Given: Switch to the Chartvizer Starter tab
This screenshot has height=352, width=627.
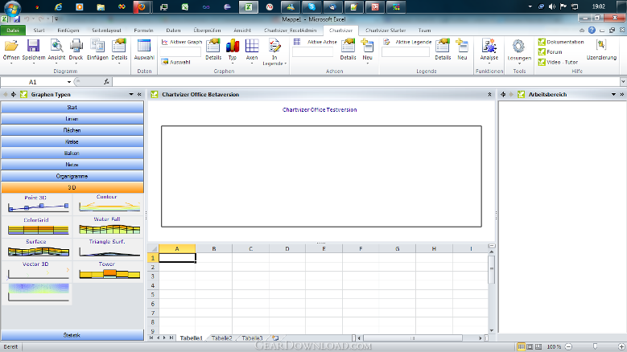Looking at the screenshot, I should coord(386,31).
